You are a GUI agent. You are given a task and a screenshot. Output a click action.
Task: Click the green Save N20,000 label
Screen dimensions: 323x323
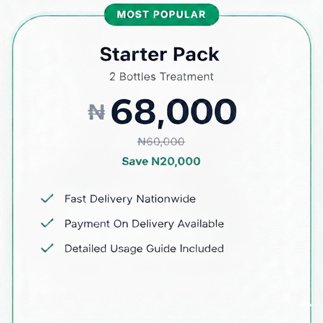161,161
